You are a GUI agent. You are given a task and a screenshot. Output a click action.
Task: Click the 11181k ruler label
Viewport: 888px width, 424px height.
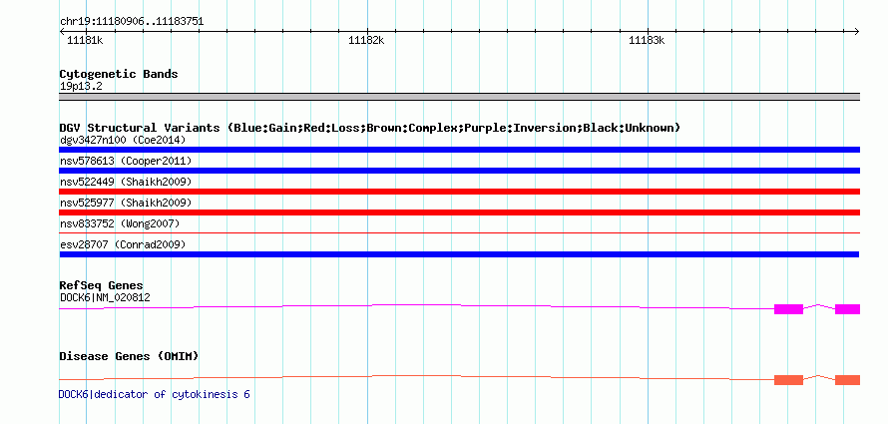(85, 40)
